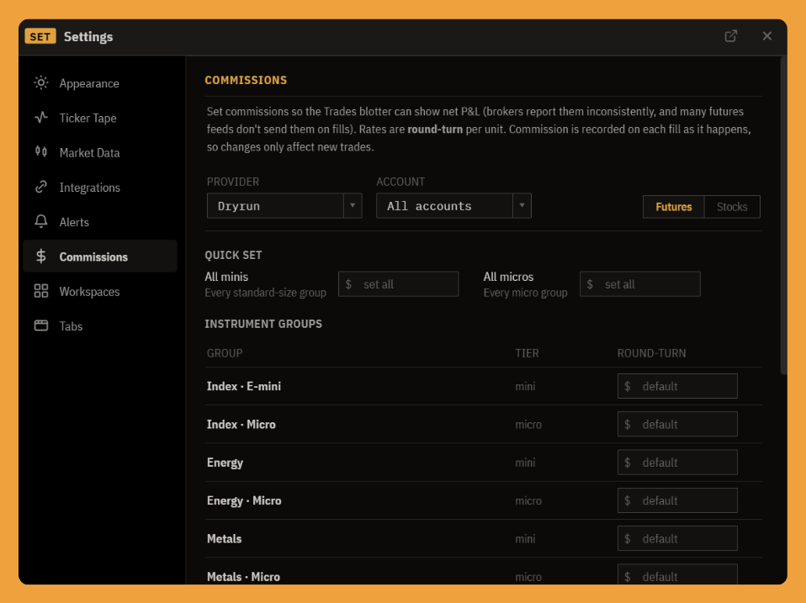This screenshot has width=806, height=603.
Task: Click the GROUP column header
Action: coord(225,353)
